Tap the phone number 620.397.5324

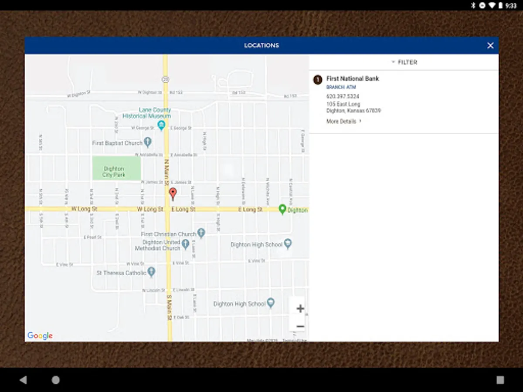[343, 96]
